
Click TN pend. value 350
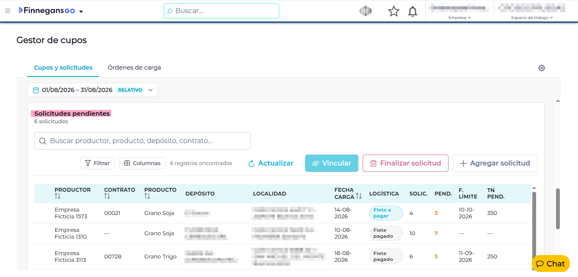click(492, 213)
